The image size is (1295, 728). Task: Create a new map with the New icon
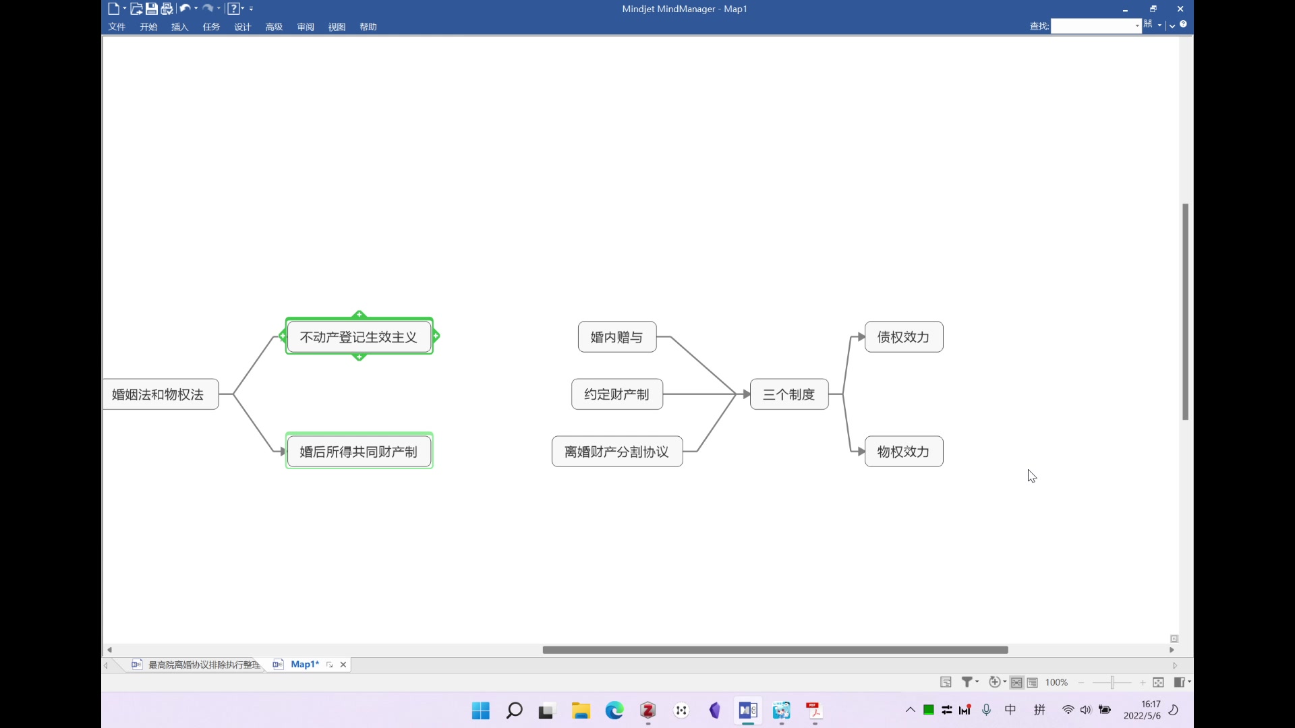(x=113, y=9)
